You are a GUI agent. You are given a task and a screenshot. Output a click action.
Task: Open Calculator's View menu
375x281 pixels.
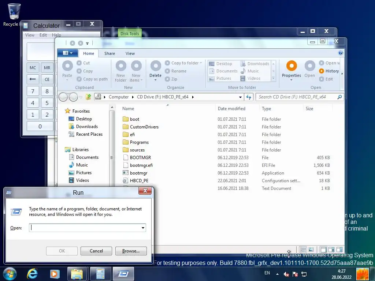point(30,35)
